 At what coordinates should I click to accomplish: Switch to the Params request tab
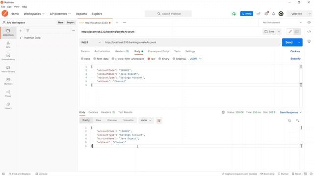point(85,51)
